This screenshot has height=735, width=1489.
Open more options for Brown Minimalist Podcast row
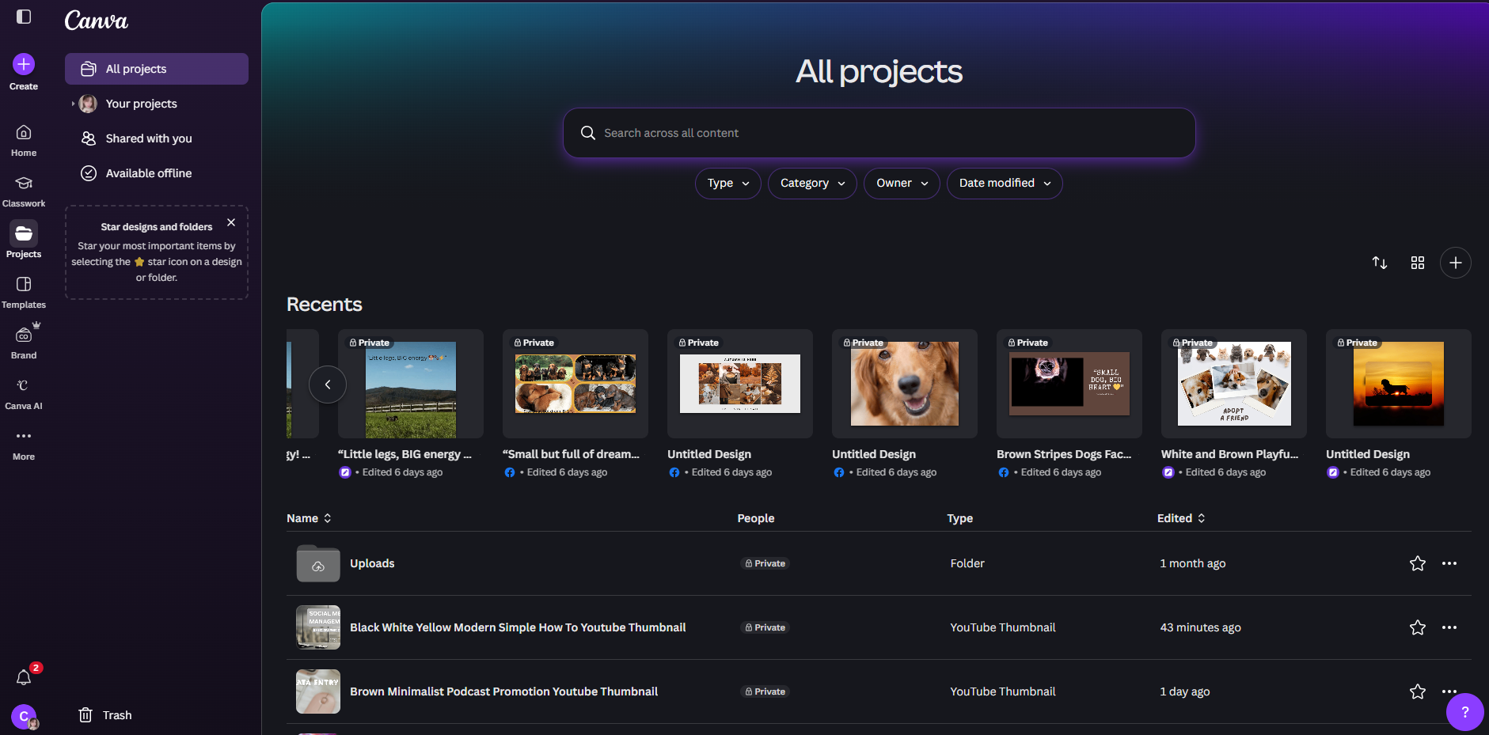[x=1449, y=691]
